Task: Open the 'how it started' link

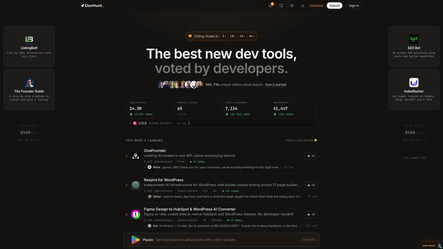Action: (275, 84)
